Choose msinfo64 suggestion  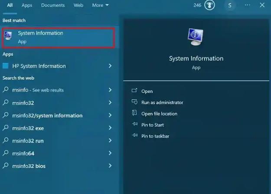click(23, 154)
